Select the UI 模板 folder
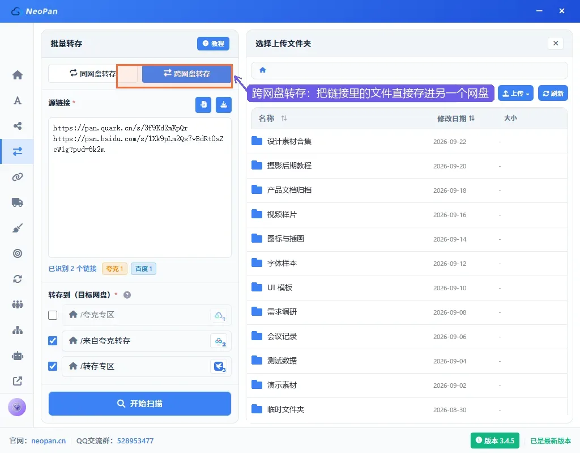The image size is (580, 453). pos(407,288)
